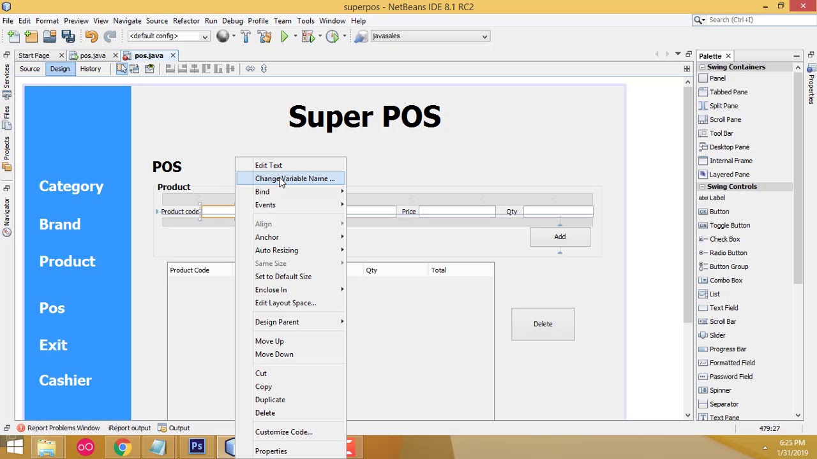Viewport: 817px width, 459px height.
Task: Close the Start Page tab
Action: pyautogui.click(x=61, y=55)
